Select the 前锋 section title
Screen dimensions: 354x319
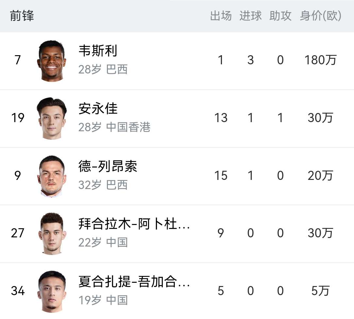tap(22, 16)
